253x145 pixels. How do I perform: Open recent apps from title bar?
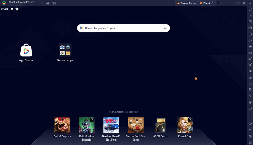pyautogui.click(x=54, y=3)
